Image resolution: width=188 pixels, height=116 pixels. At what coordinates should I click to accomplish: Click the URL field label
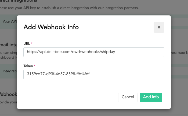point(27,44)
